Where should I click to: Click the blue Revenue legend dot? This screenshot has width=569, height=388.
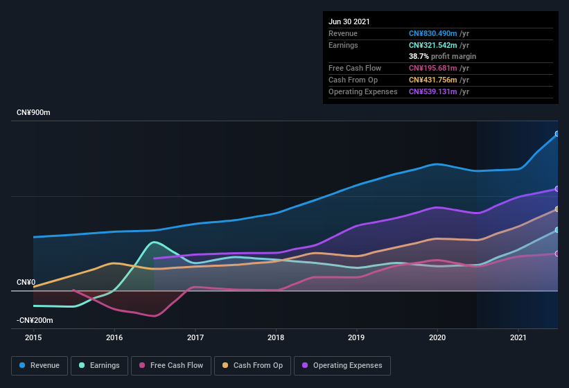coord(22,365)
